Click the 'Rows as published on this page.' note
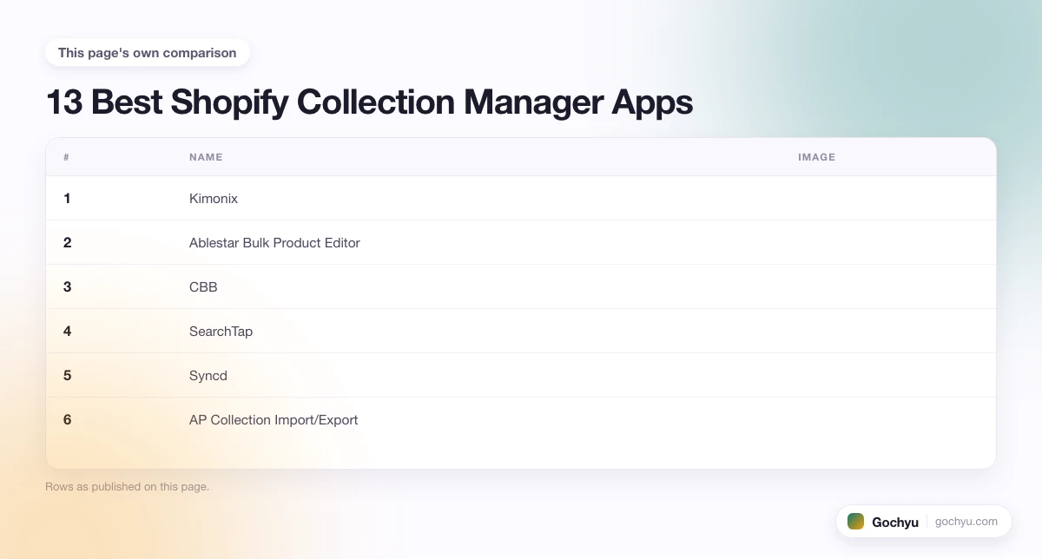 pos(127,487)
